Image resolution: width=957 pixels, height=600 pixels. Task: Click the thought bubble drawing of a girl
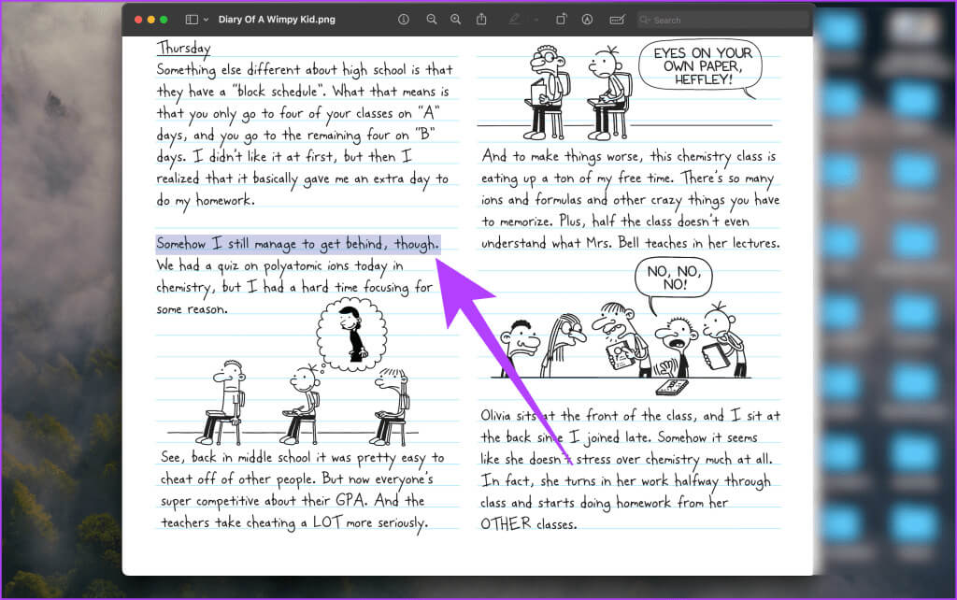pyautogui.click(x=351, y=335)
